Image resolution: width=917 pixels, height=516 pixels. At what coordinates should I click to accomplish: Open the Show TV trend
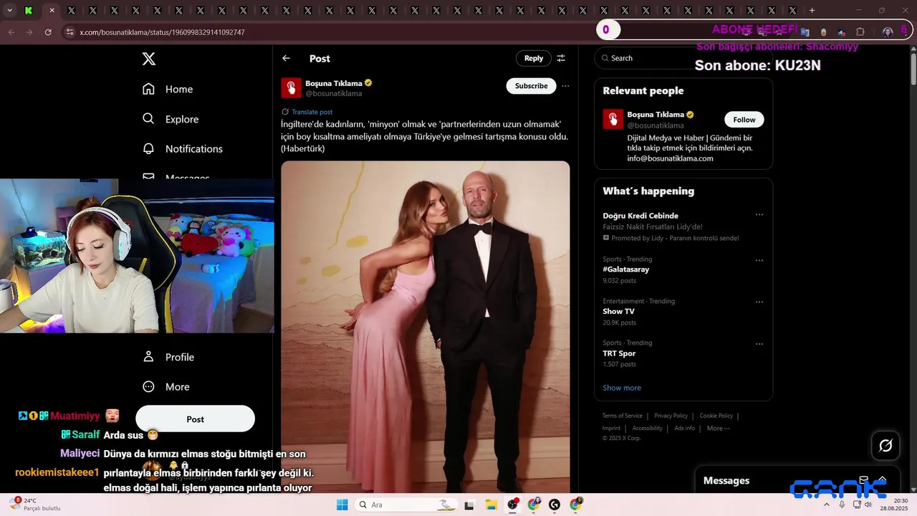coord(618,312)
